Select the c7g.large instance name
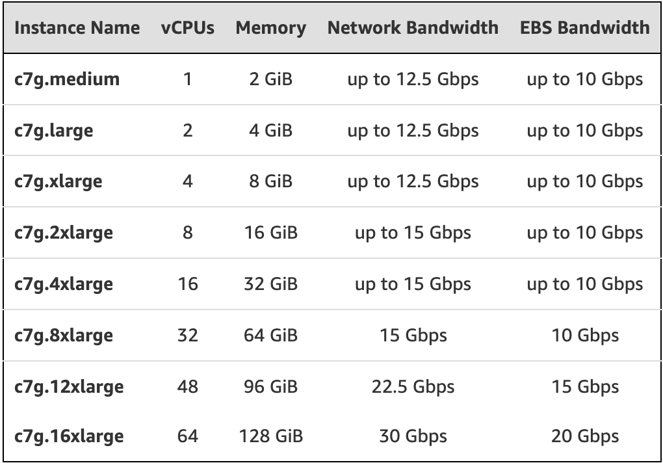 point(54,131)
